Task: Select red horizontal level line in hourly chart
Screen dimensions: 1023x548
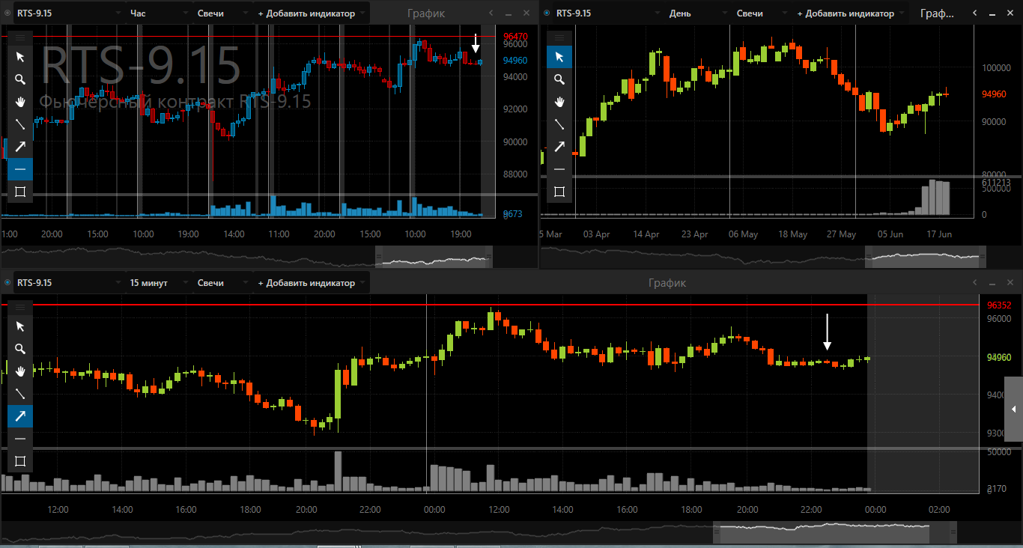Action: click(248, 36)
